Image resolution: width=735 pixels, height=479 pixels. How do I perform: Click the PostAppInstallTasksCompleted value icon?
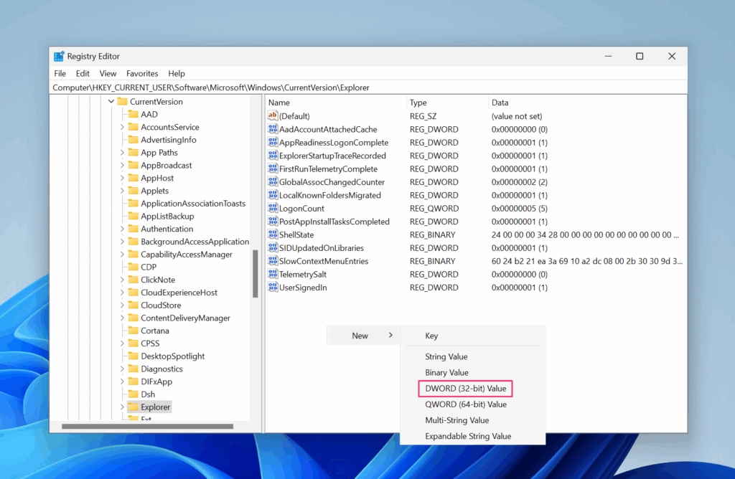[x=273, y=221]
